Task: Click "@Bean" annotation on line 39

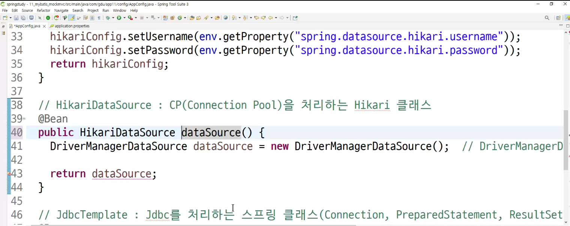Action: pyautogui.click(x=53, y=119)
